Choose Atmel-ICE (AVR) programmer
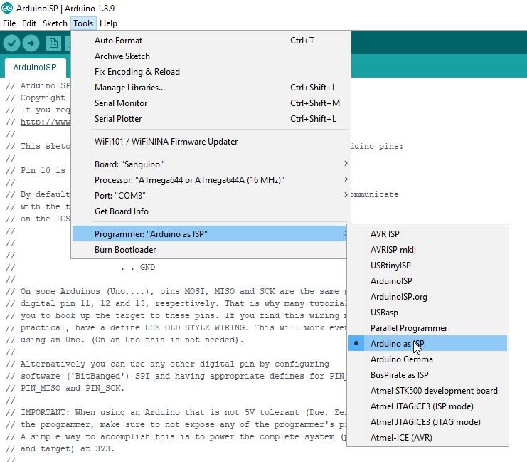This screenshot has height=462, width=527. 401,438
